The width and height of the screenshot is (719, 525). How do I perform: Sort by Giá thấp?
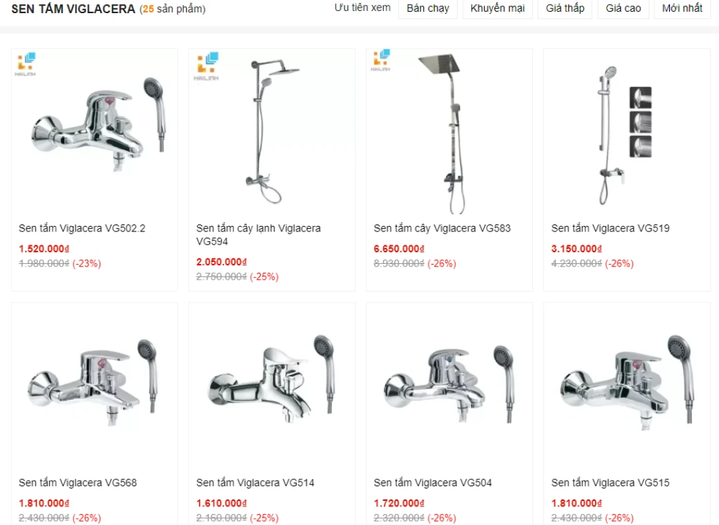(x=565, y=8)
